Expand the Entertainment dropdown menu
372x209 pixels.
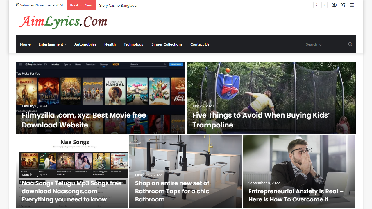coord(53,44)
